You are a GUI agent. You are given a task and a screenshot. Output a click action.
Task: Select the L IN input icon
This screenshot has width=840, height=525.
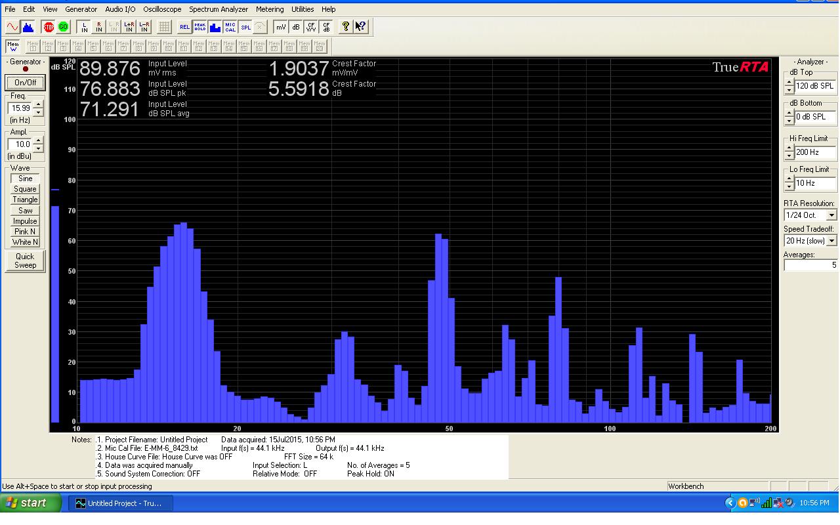[x=84, y=27]
